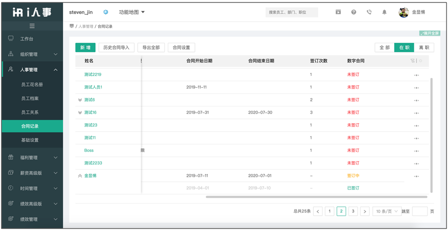Viewport: 448px width, 231px height.
Task: Click the i人事 logo
Action: tap(32, 12)
